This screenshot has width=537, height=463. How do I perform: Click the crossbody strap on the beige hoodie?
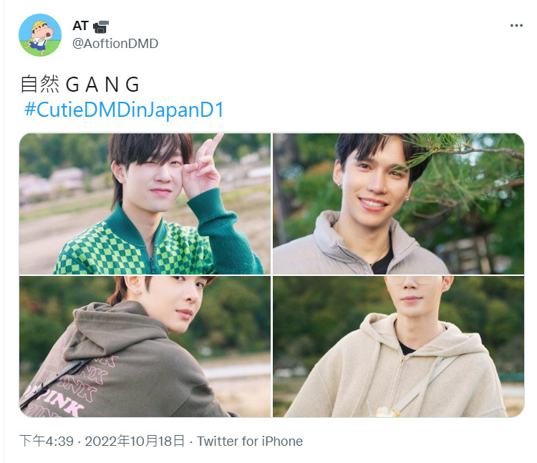pyautogui.click(x=427, y=383)
